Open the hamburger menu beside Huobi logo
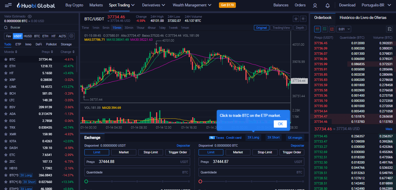The height and width of the screenshot is (190, 396). pyautogui.click(x=8, y=5)
